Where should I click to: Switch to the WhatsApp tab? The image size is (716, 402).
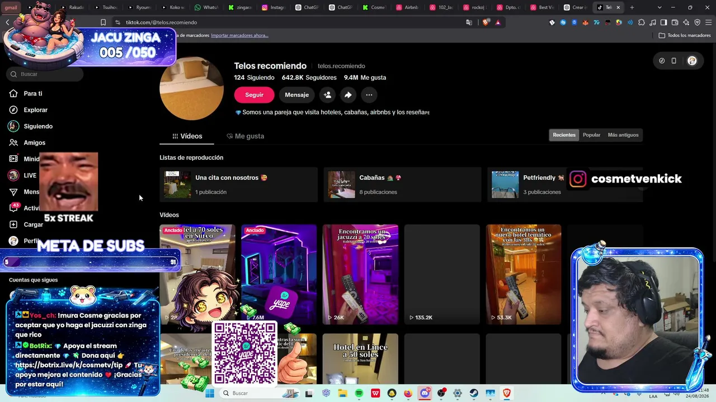[206, 7]
